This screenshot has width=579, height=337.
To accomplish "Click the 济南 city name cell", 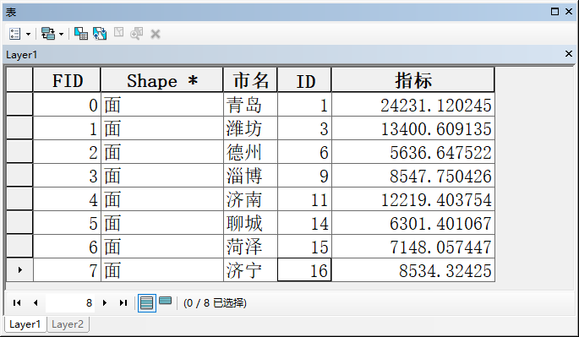I will (250, 199).
